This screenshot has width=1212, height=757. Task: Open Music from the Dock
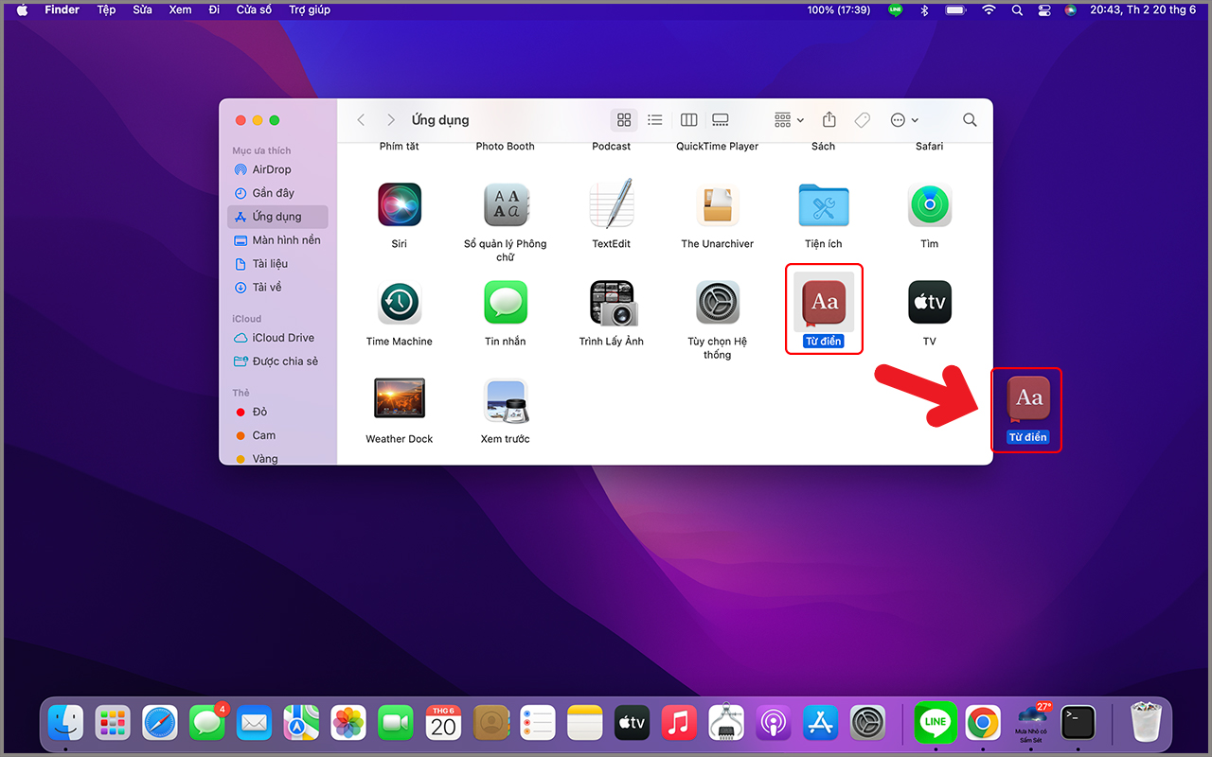679,724
